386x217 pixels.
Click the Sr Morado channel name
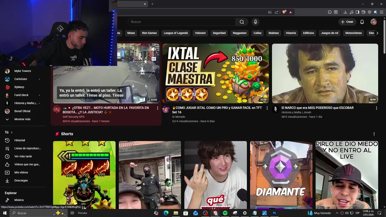(x=179, y=117)
